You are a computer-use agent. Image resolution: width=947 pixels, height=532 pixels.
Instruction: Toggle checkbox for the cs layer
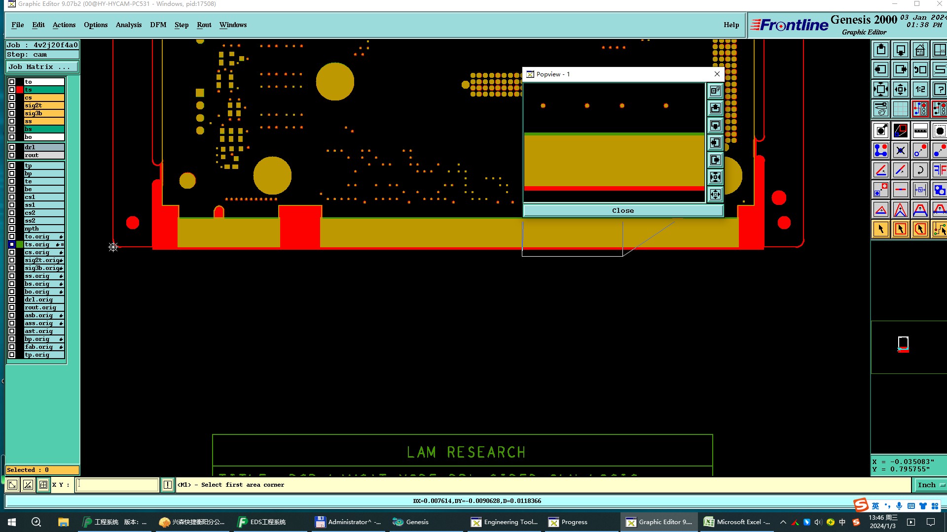tap(12, 98)
